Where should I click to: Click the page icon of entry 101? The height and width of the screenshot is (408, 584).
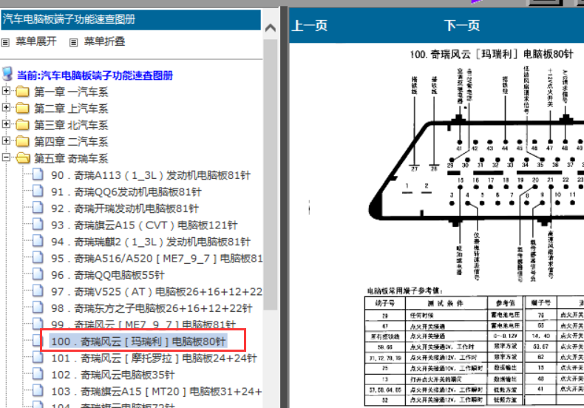pyautogui.click(x=38, y=358)
